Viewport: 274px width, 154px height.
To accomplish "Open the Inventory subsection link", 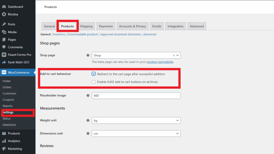I will click(59, 34).
